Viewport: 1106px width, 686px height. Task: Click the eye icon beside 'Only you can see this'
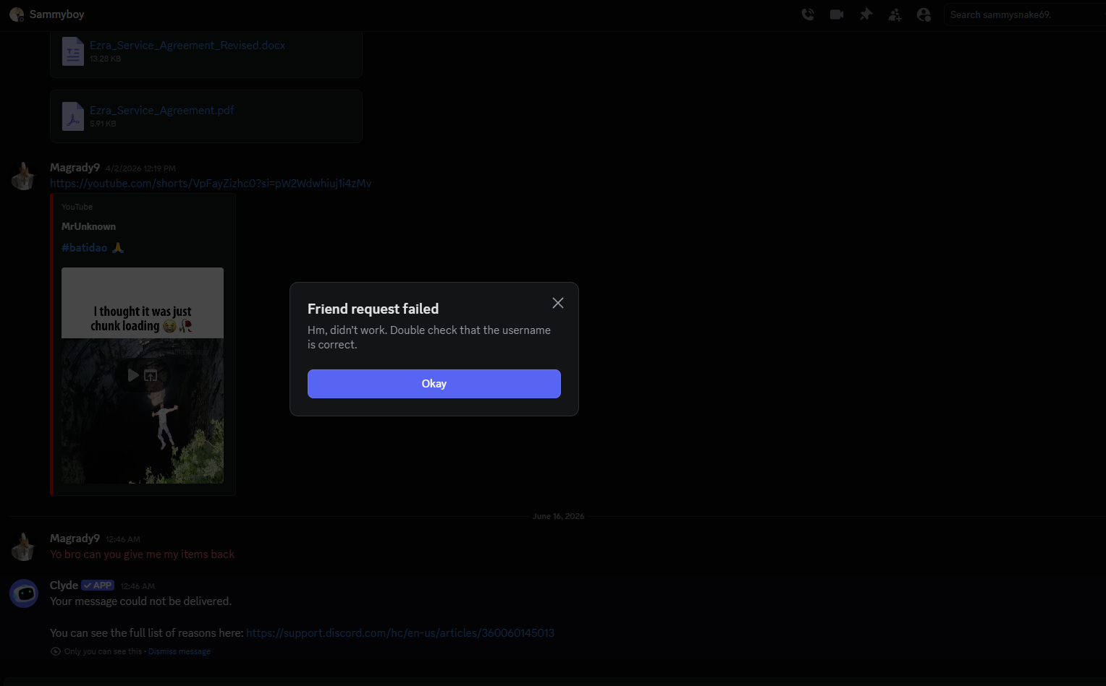(x=56, y=651)
